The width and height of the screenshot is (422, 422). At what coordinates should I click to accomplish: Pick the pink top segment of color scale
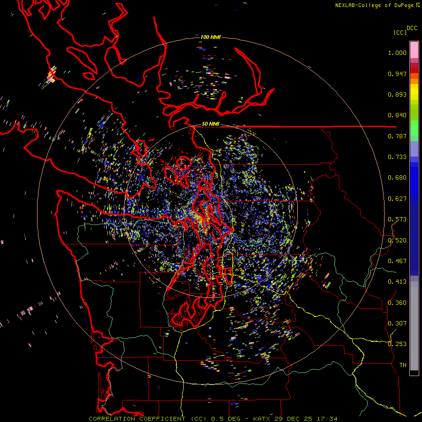click(414, 50)
